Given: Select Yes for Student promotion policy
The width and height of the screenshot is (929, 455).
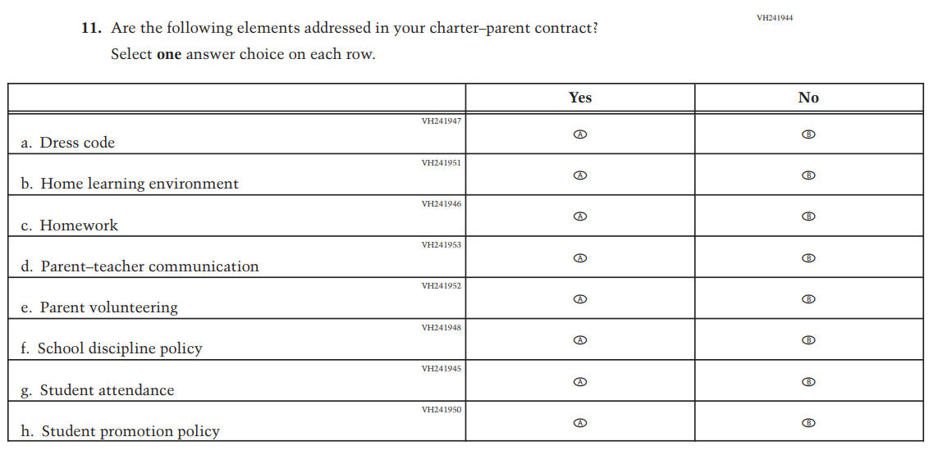Looking at the screenshot, I should click(579, 422).
